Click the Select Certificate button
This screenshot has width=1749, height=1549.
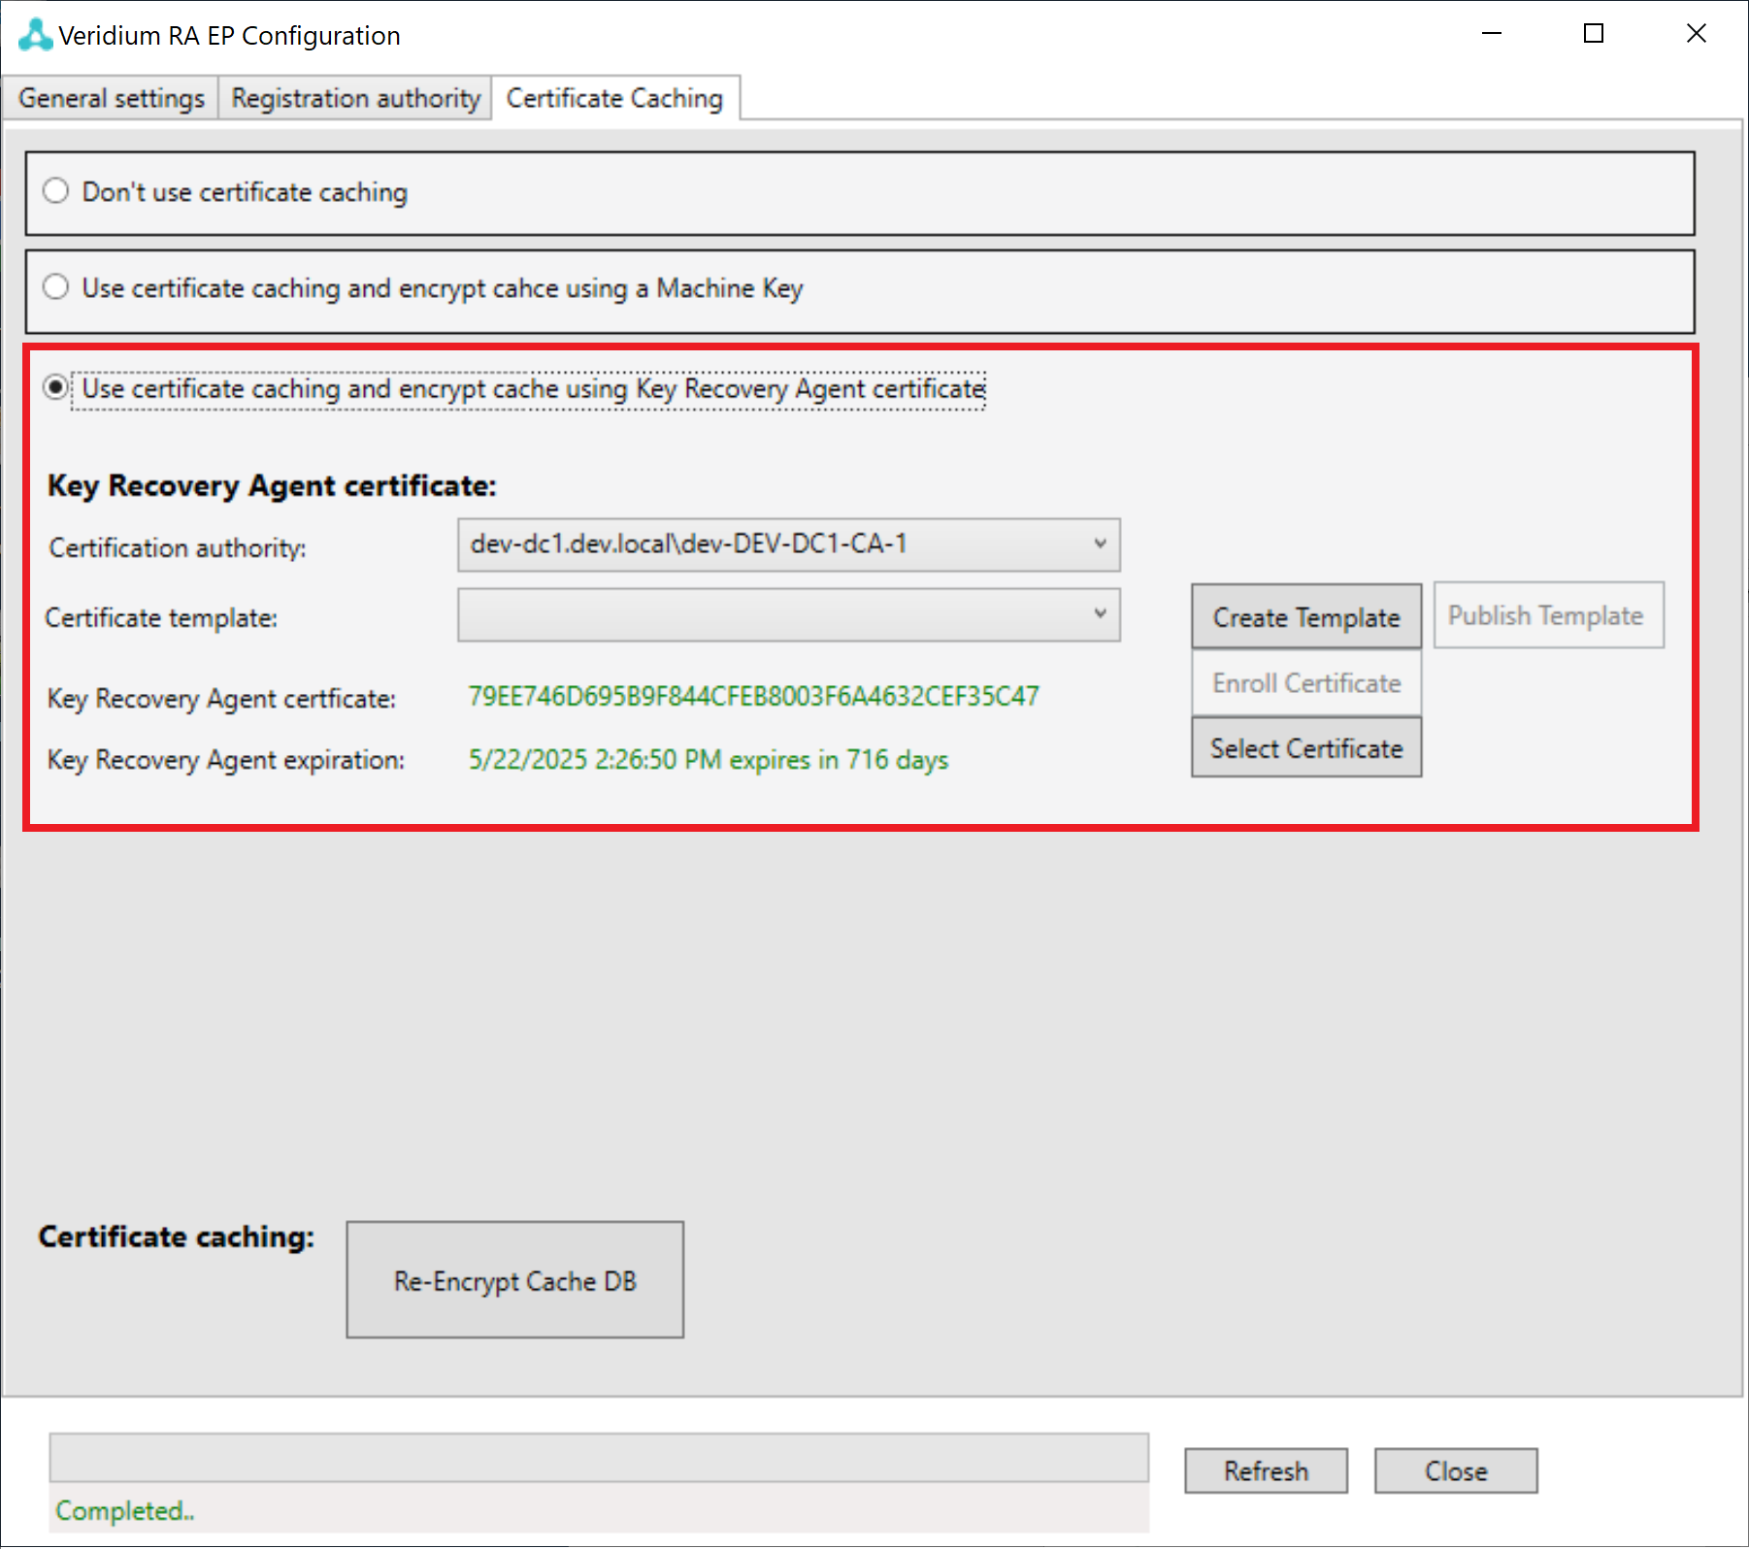[x=1305, y=748]
